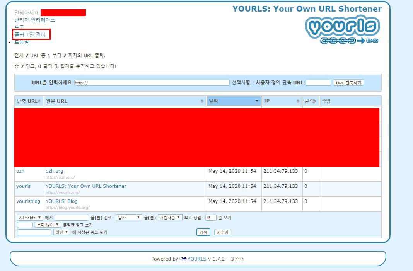Click the http://blog.yourls.org/ original URL
413x271 pixels.
pos(68,208)
